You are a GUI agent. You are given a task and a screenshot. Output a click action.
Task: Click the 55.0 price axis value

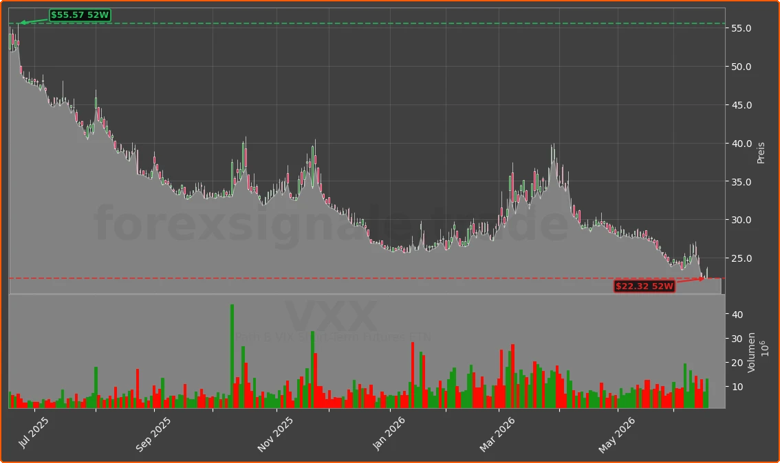(741, 28)
